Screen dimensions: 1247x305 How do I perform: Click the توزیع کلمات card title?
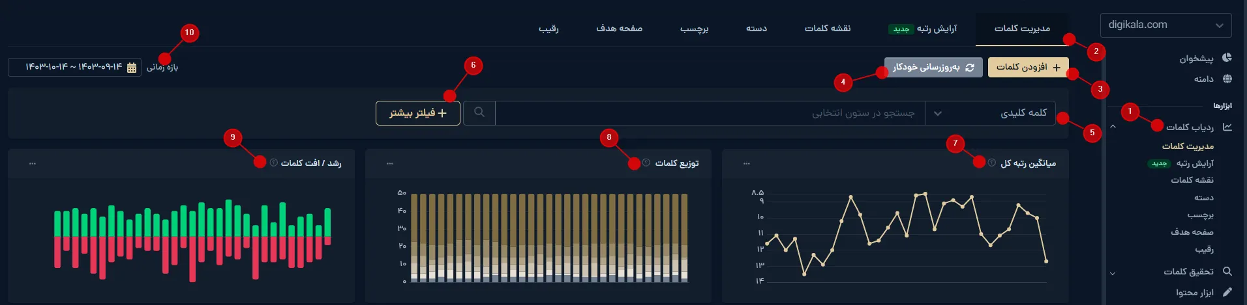coord(676,163)
